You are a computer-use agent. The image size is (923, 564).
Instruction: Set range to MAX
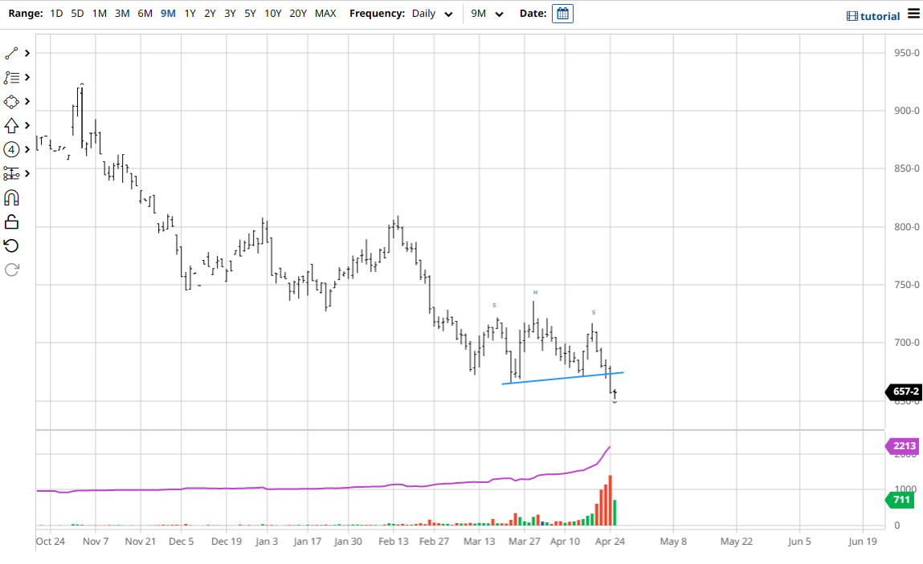point(325,14)
